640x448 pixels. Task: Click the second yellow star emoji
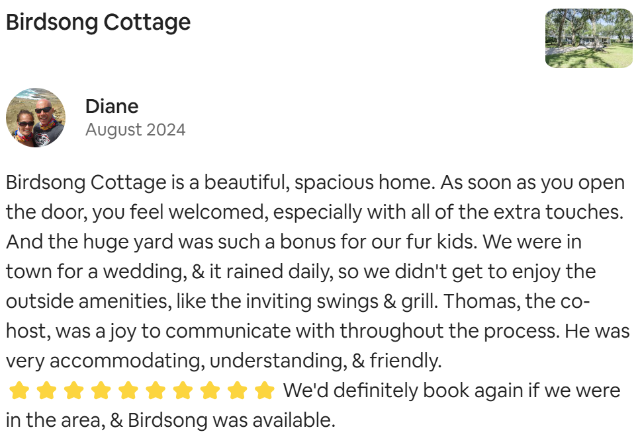pyautogui.click(x=46, y=391)
